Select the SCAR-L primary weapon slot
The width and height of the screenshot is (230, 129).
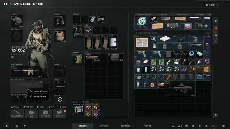click(x=27, y=72)
